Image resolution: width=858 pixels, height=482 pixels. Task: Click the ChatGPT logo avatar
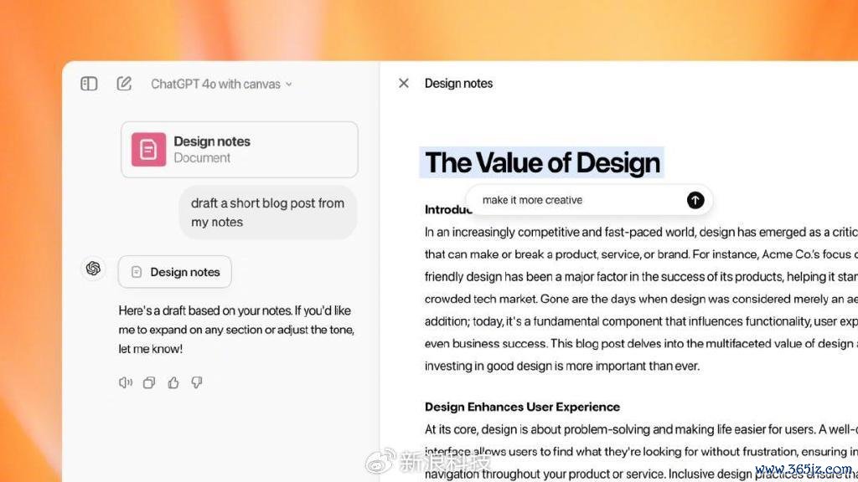(94, 269)
